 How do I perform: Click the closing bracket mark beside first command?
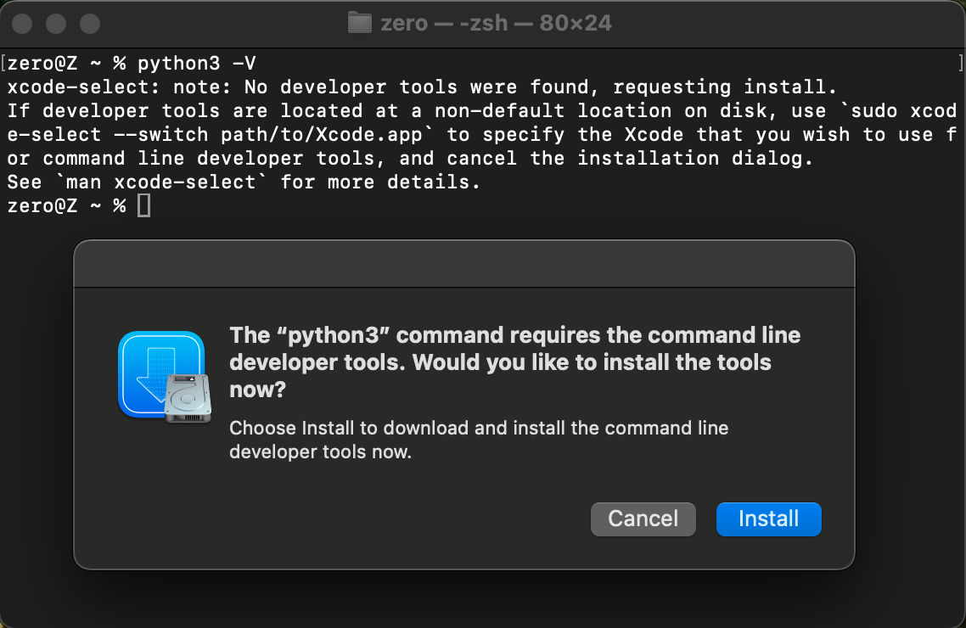coord(960,63)
